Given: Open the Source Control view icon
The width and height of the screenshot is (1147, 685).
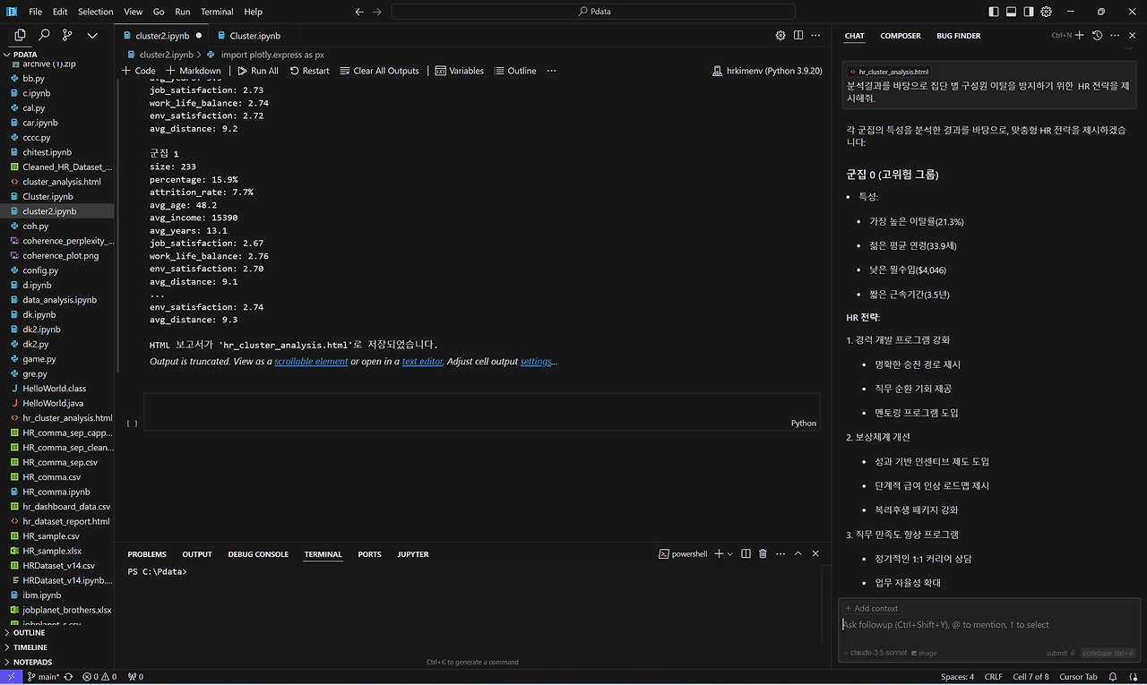Looking at the screenshot, I should coord(67,36).
